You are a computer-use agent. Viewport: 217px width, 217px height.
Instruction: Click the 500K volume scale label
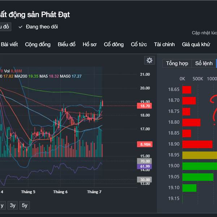pos(198,79)
